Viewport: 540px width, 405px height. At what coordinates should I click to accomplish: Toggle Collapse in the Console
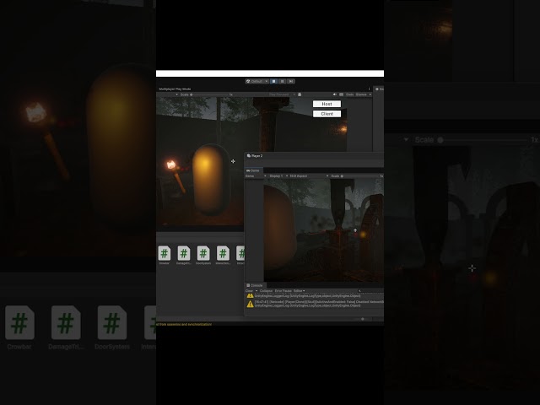[x=266, y=290]
